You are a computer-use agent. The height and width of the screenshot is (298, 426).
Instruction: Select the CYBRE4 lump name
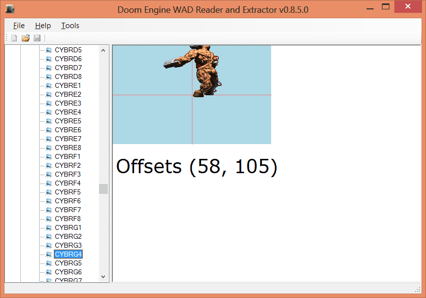pos(68,112)
